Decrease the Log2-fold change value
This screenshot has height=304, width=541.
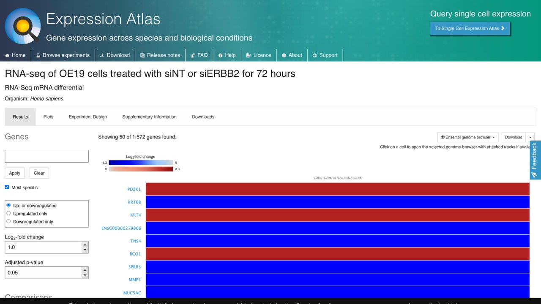(x=85, y=250)
